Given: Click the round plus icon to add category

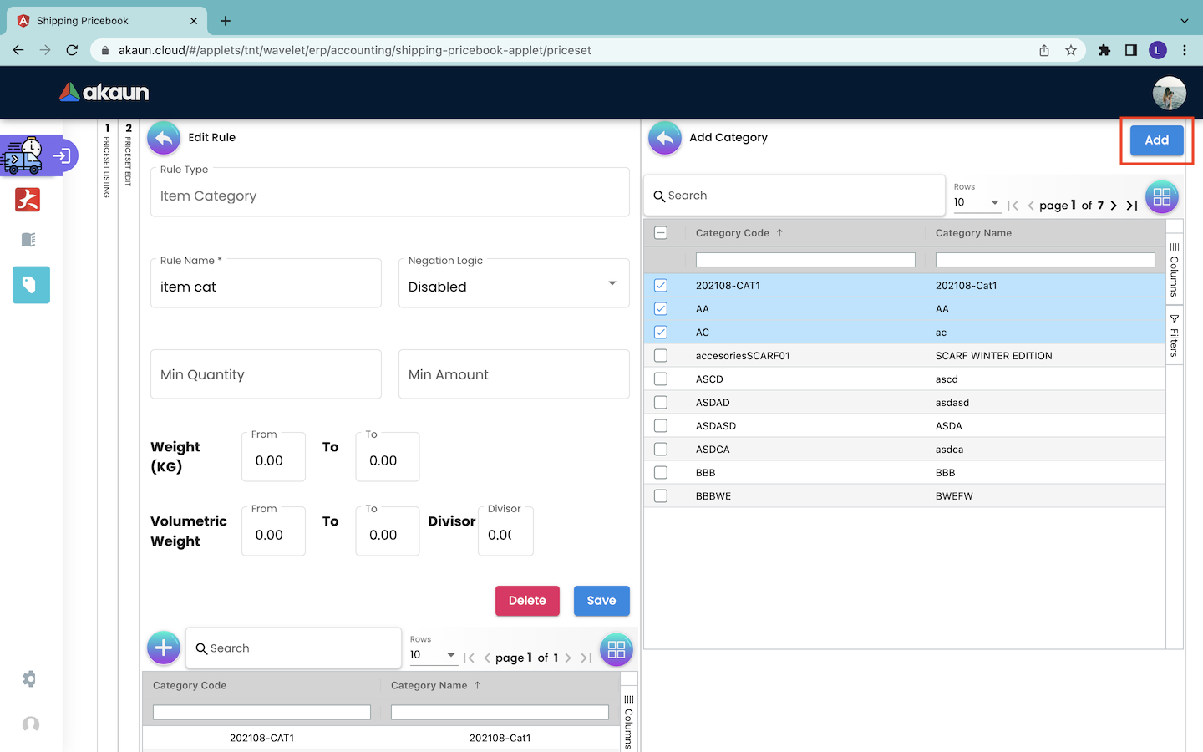Looking at the screenshot, I should [164, 648].
